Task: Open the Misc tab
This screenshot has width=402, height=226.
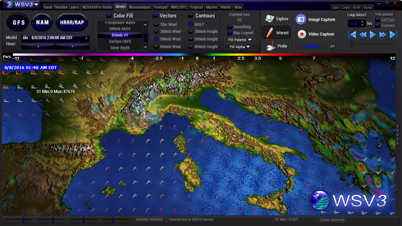Action: coord(238,7)
